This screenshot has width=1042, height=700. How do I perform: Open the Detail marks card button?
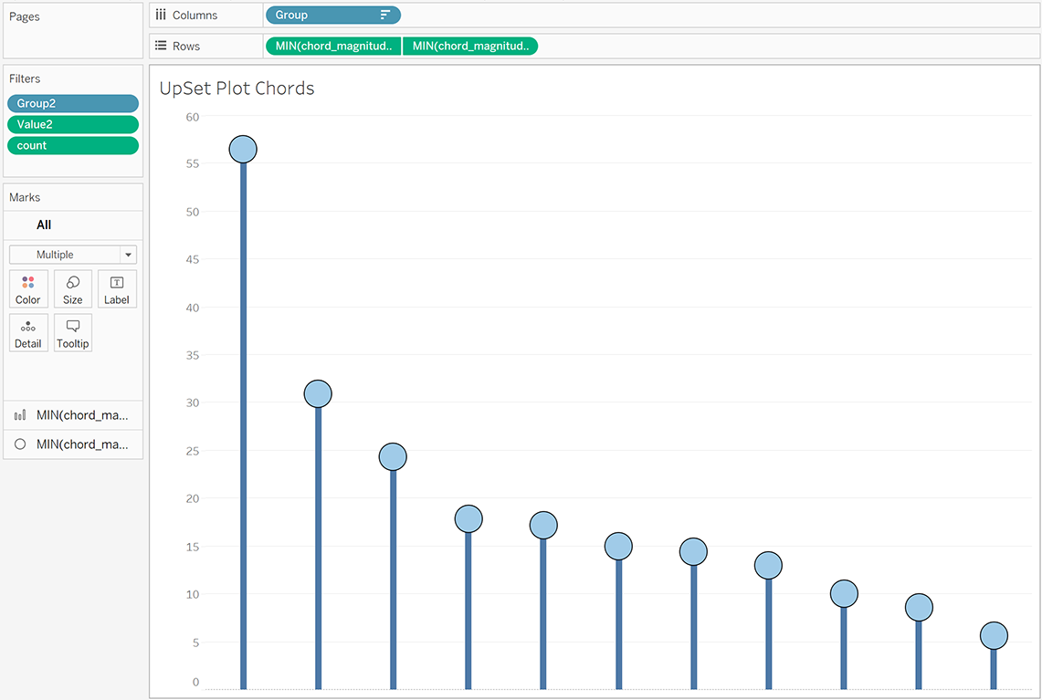tap(28, 333)
